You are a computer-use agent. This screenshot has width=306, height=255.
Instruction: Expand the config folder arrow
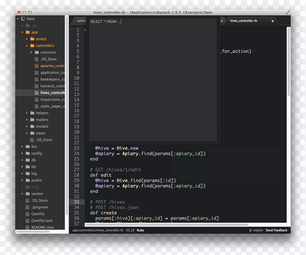pyautogui.click(x=23, y=153)
